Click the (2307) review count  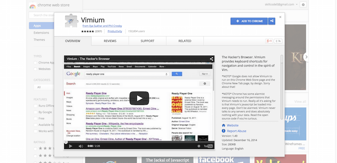tap(98, 32)
